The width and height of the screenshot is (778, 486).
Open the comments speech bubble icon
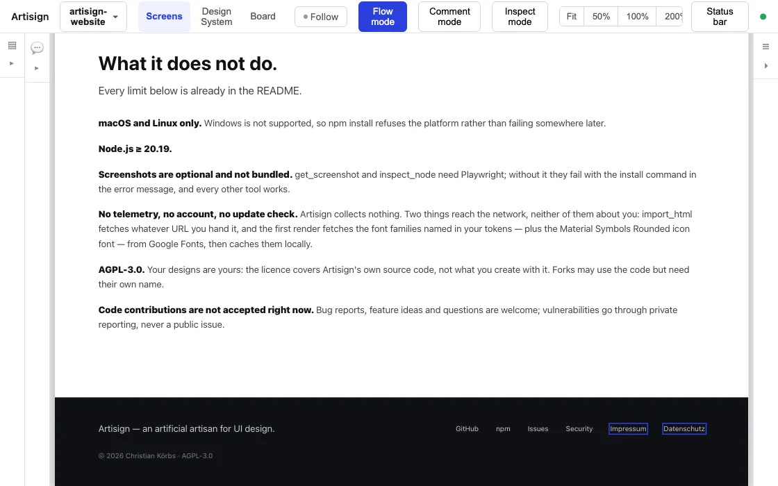click(x=38, y=48)
